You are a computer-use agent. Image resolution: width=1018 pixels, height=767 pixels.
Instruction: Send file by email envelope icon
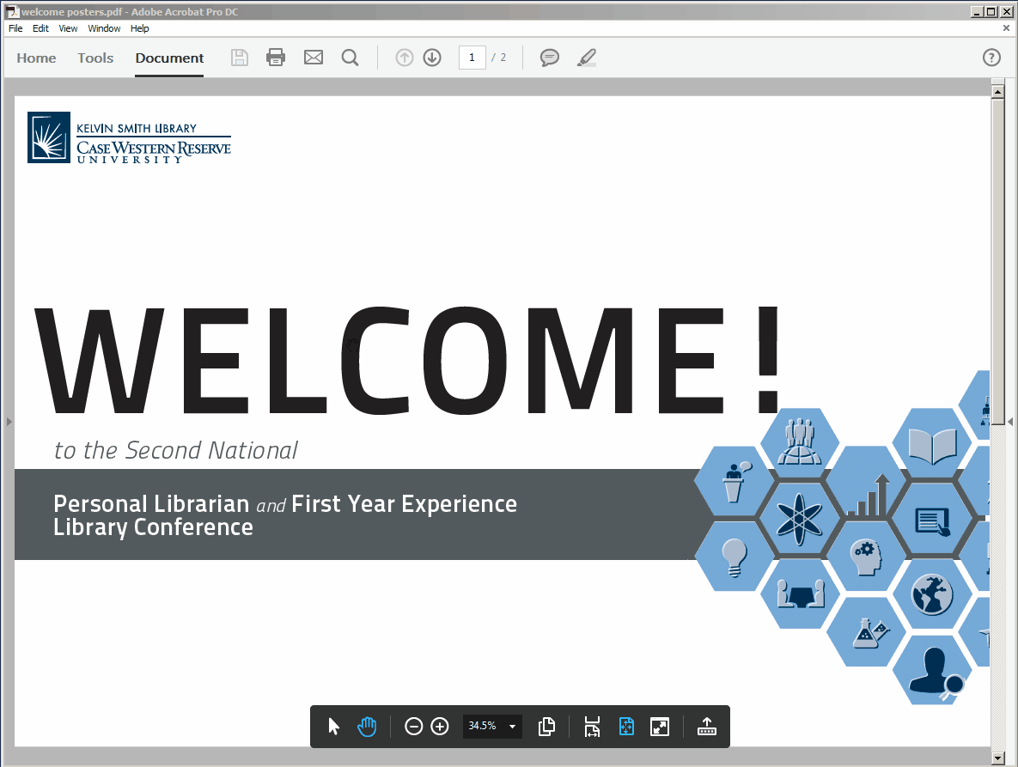click(314, 58)
